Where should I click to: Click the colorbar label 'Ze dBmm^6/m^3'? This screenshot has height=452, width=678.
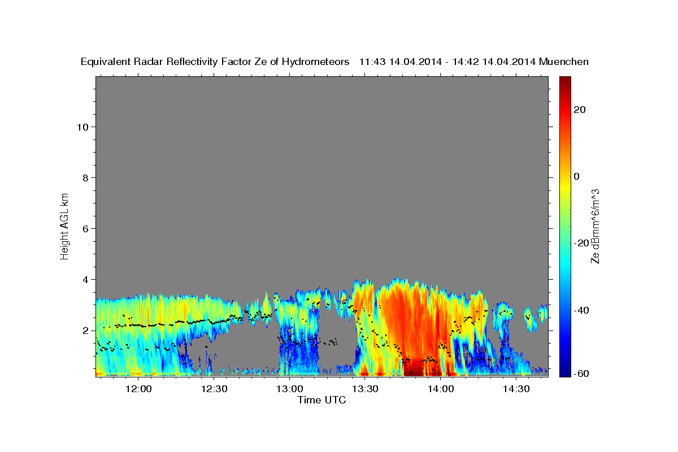click(595, 226)
